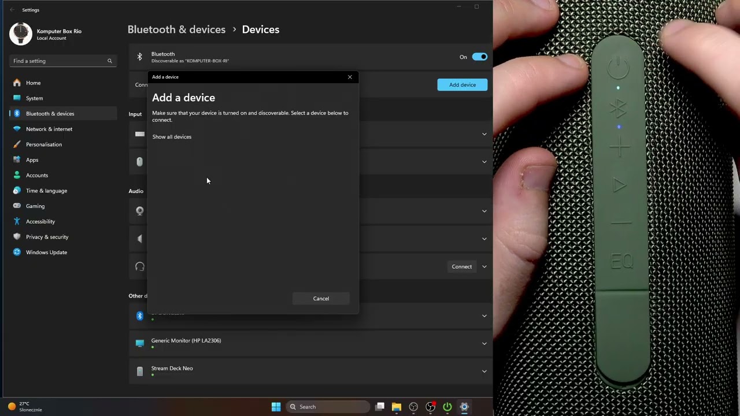740x416 pixels.
Task: Click the taskbar Search box
Action: pyautogui.click(x=328, y=407)
